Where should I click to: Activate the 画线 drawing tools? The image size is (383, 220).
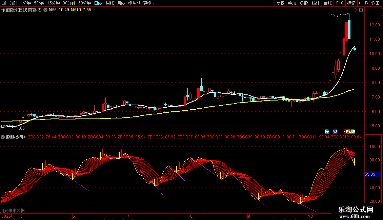pyautogui.click(x=327, y=3)
